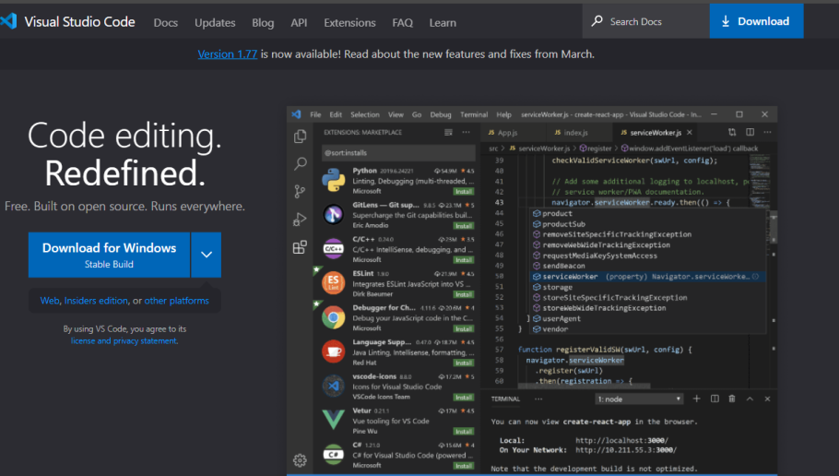This screenshot has height=476, width=839.
Task: Open the Web link under download button
Action: tap(50, 301)
